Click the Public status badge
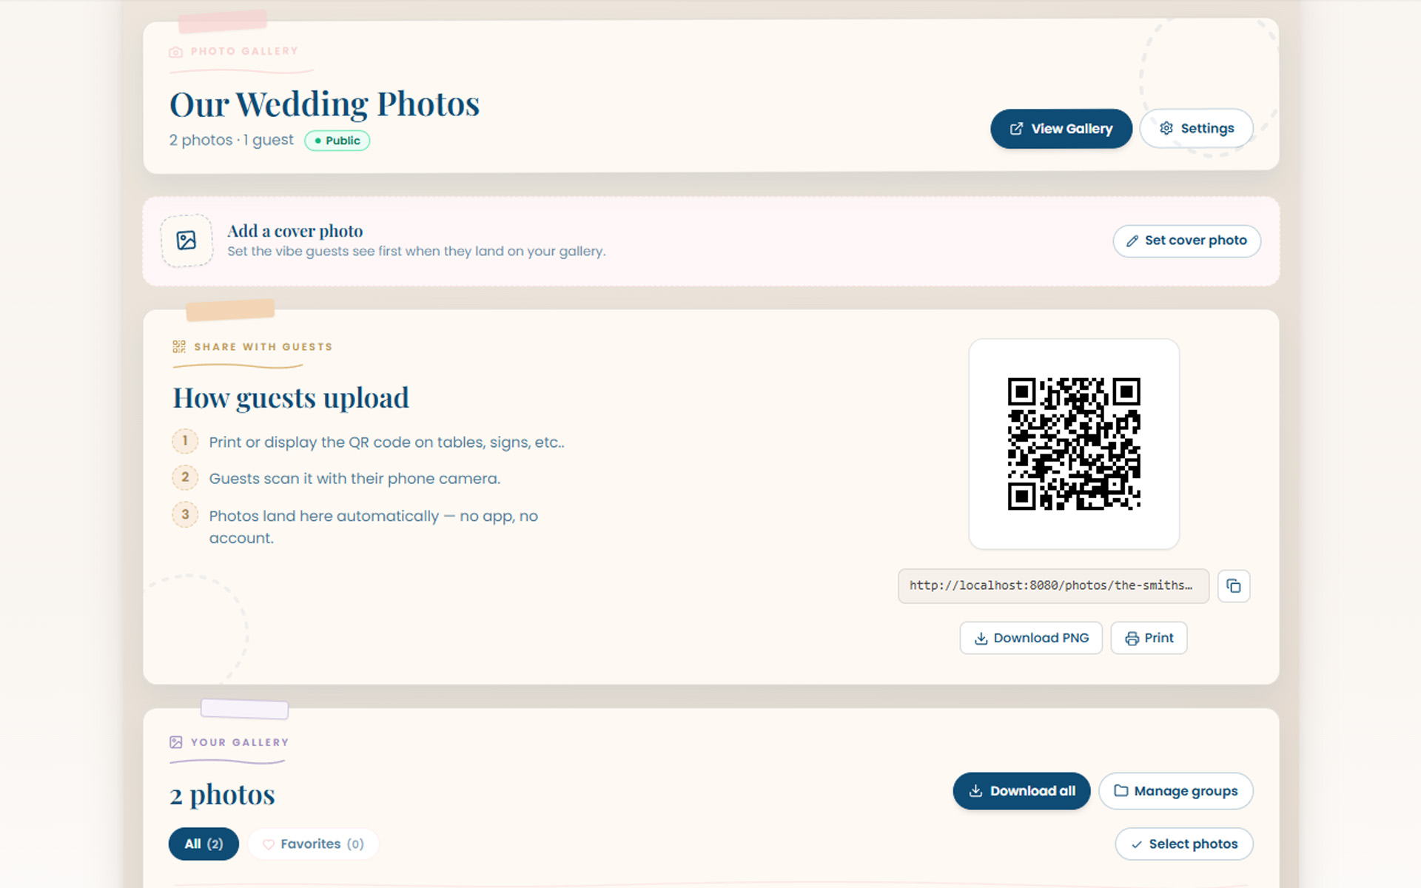This screenshot has height=888, width=1421. [x=337, y=141]
